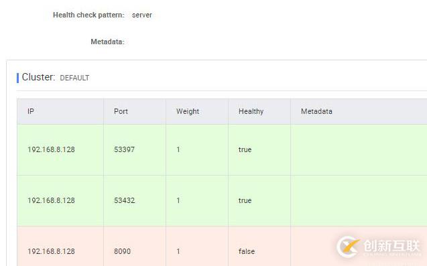Select 'true' in the 53432 row
The image size is (427, 266).
tap(245, 200)
